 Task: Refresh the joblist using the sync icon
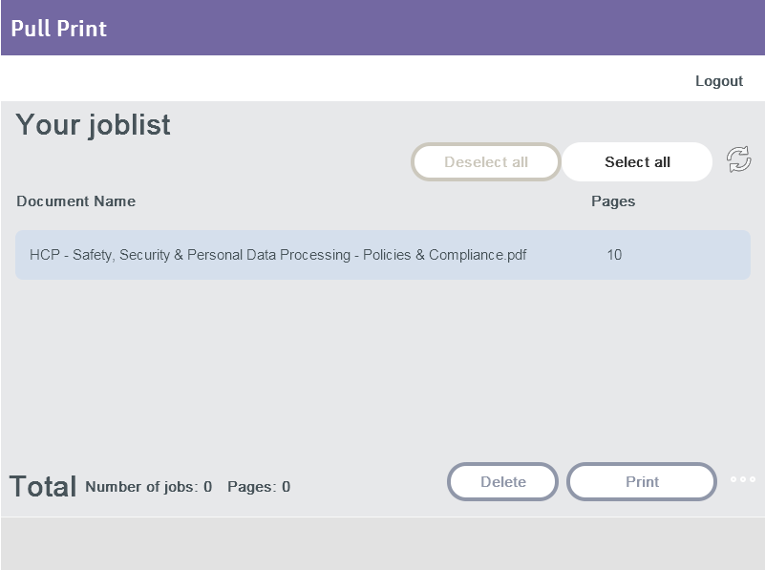click(738, 159)
